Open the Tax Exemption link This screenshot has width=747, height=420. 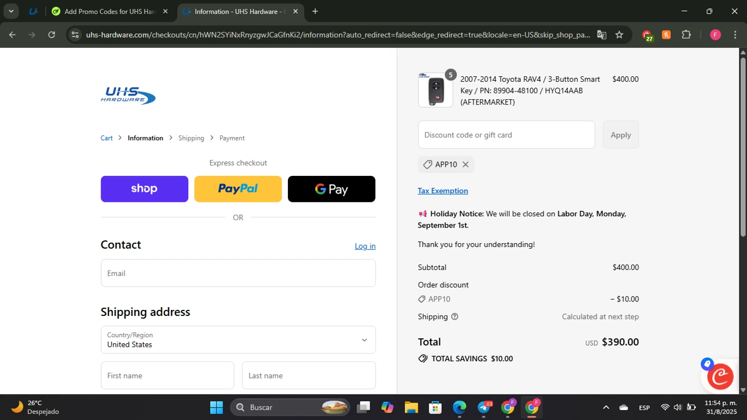(443, 191)
